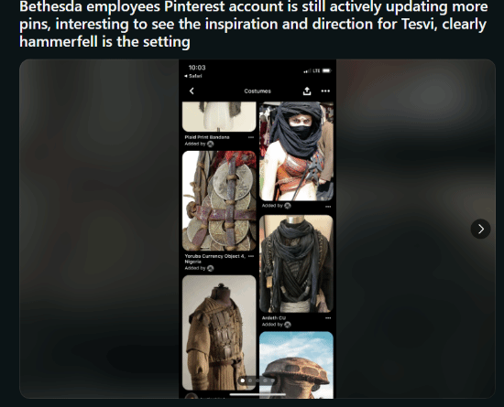This screenshot has height=407, width=504.
Task: Open the Ardeth CU scarf costume pin
Action: pos(296,264)
